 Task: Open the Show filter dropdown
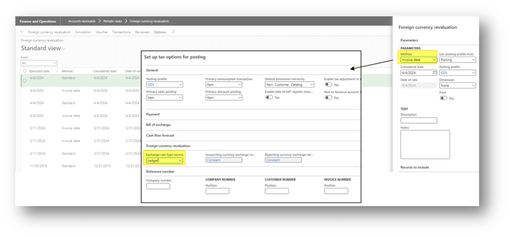[39, 63]
